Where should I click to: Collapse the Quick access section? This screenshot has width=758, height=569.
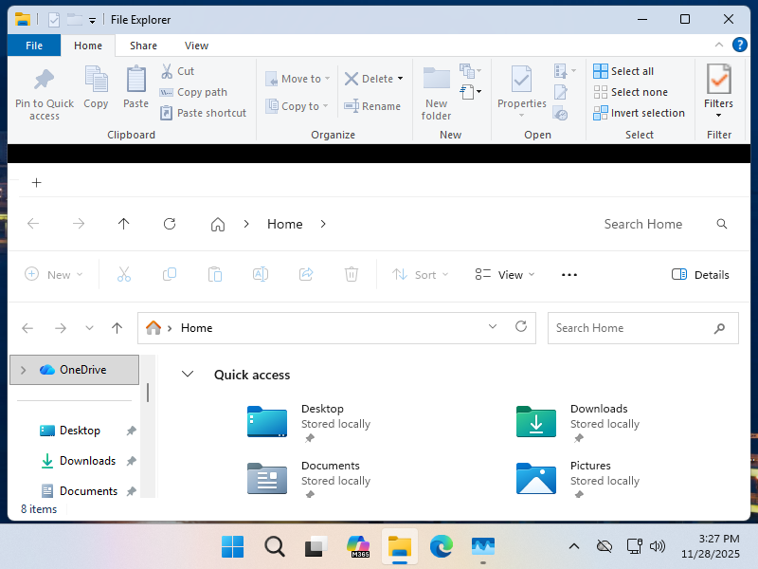[x=188, y=374]
